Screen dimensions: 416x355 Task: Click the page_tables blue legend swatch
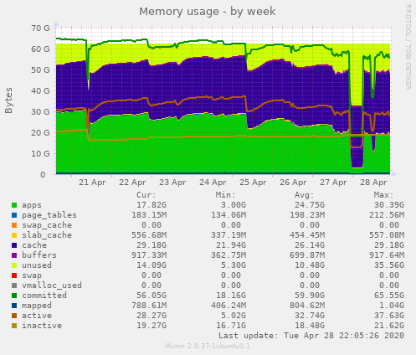point(14,215)
